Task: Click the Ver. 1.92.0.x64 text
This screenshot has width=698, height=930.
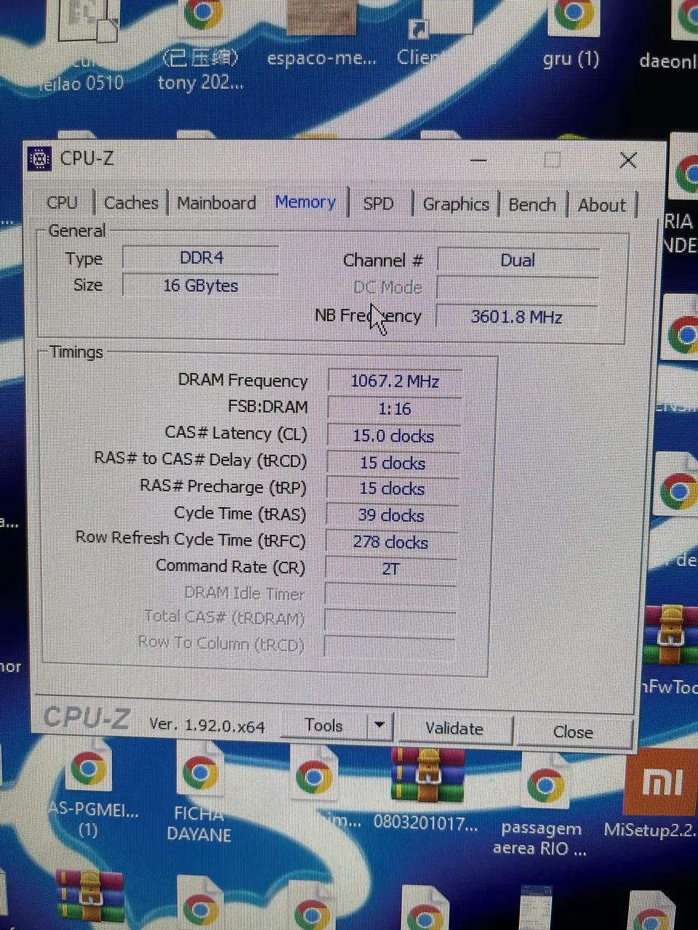Action: 206,724
